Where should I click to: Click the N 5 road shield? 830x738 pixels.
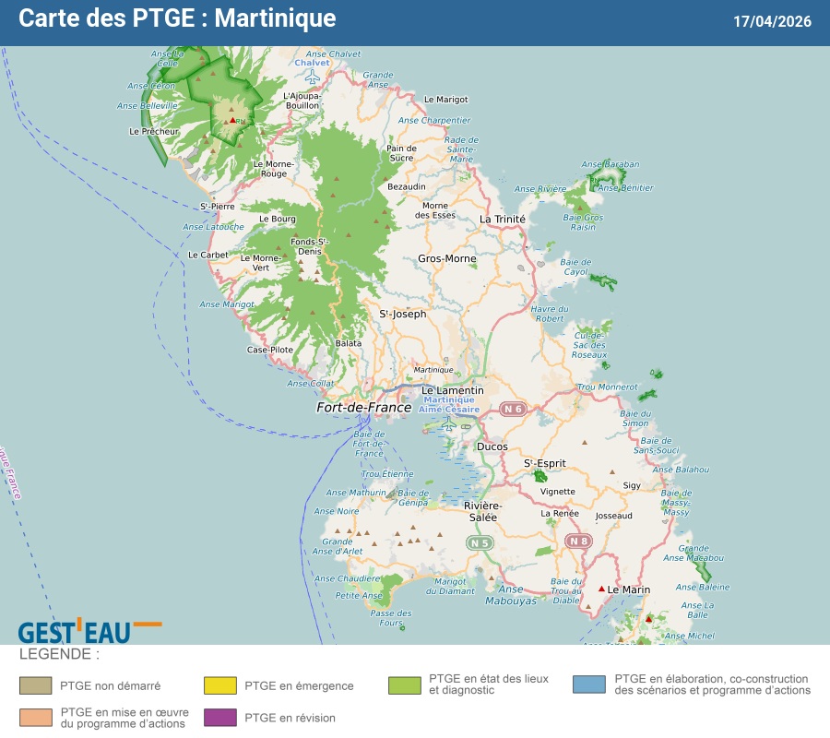[479, 543]
